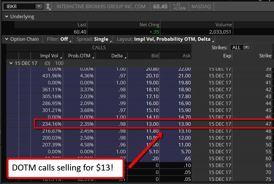Click bid 17.10 for strike 43
Screen dimensions: 274x184
152,96
